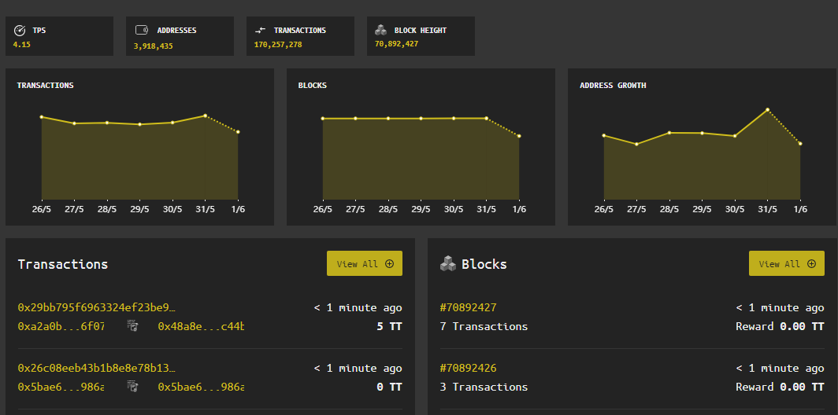Select the 31/5 peak on Address Growth chart
The image size is (838, 415).
click(767, 110)
